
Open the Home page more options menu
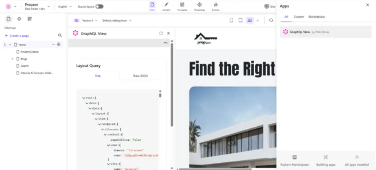tap(53, 44)
